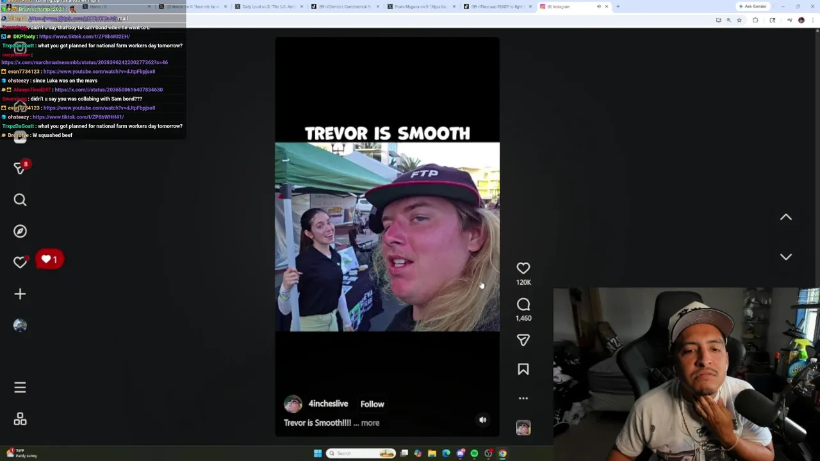Image resolution: width=820 pixels, height=461 pixels.
Task: Open the hamburger More menu in sidebar
Action: tap(20, 387)
